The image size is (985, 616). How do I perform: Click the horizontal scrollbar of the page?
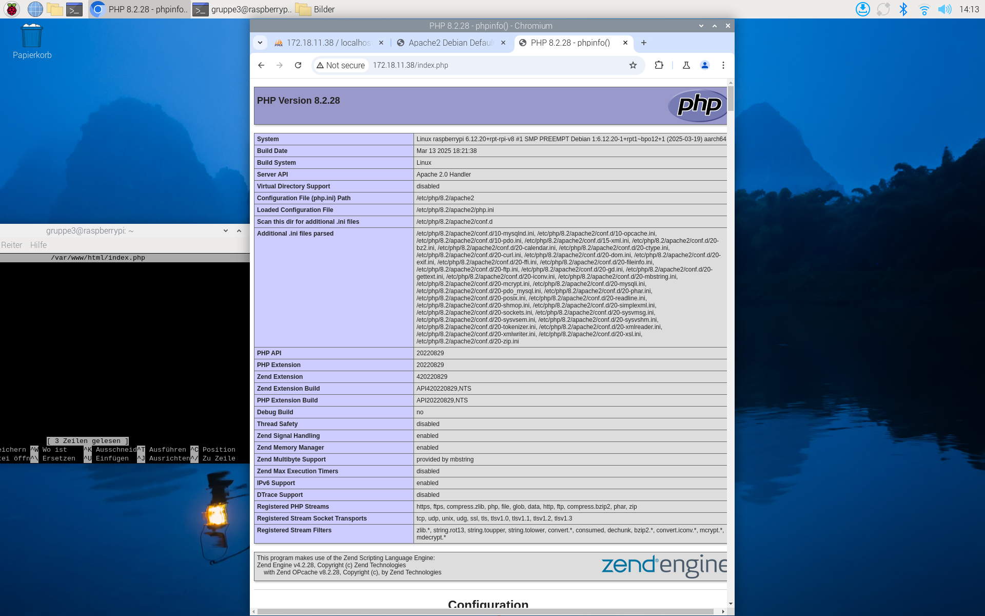485,611
